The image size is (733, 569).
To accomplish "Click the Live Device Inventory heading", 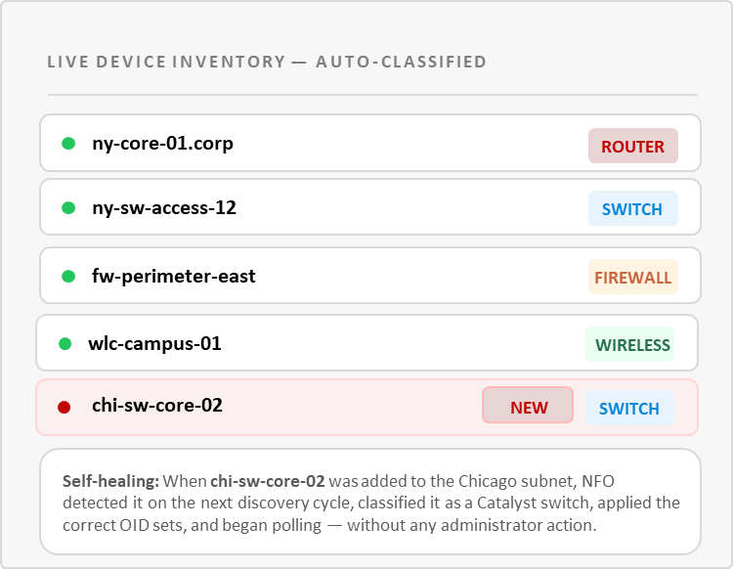I will point(267,63).
